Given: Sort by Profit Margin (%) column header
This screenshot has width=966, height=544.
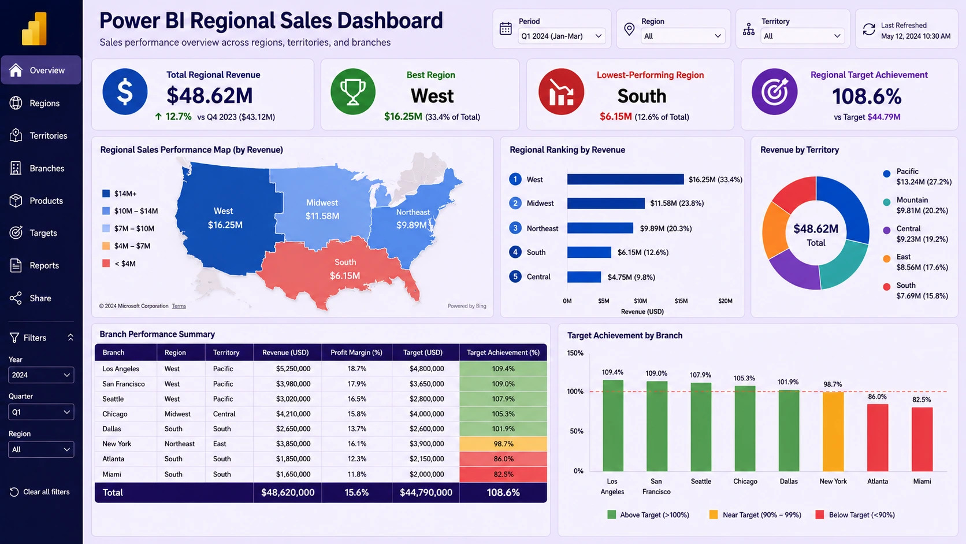Looking at the screenshot, I should (356, 352).
